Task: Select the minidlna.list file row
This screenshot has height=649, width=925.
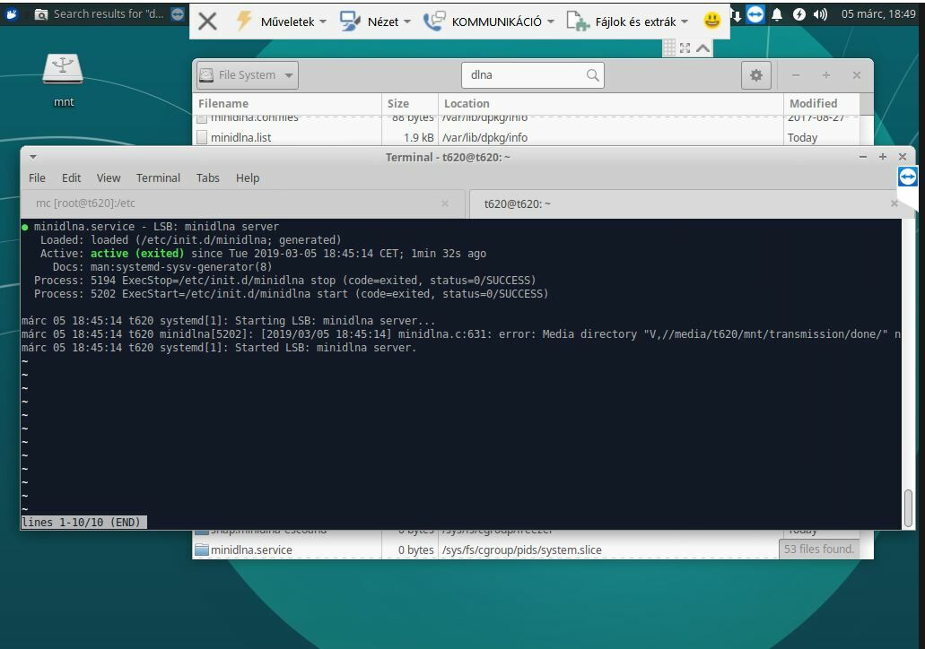Action: 527,137
